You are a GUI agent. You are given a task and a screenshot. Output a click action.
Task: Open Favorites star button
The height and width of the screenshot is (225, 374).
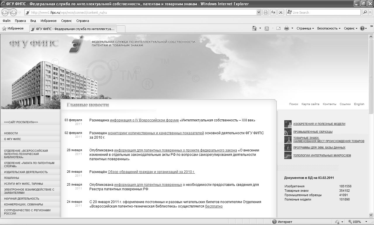pyautogui.click(x=13, y=28)
